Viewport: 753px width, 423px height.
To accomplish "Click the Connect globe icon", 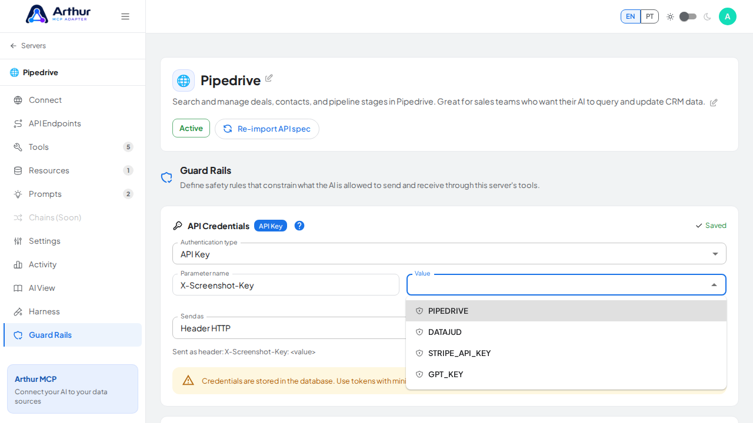I will [x=18, y=100].
